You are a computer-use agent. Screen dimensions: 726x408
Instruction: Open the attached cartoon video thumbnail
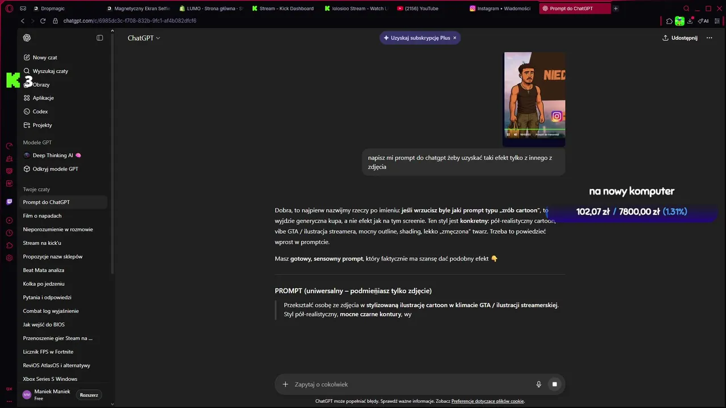point(534,99)
